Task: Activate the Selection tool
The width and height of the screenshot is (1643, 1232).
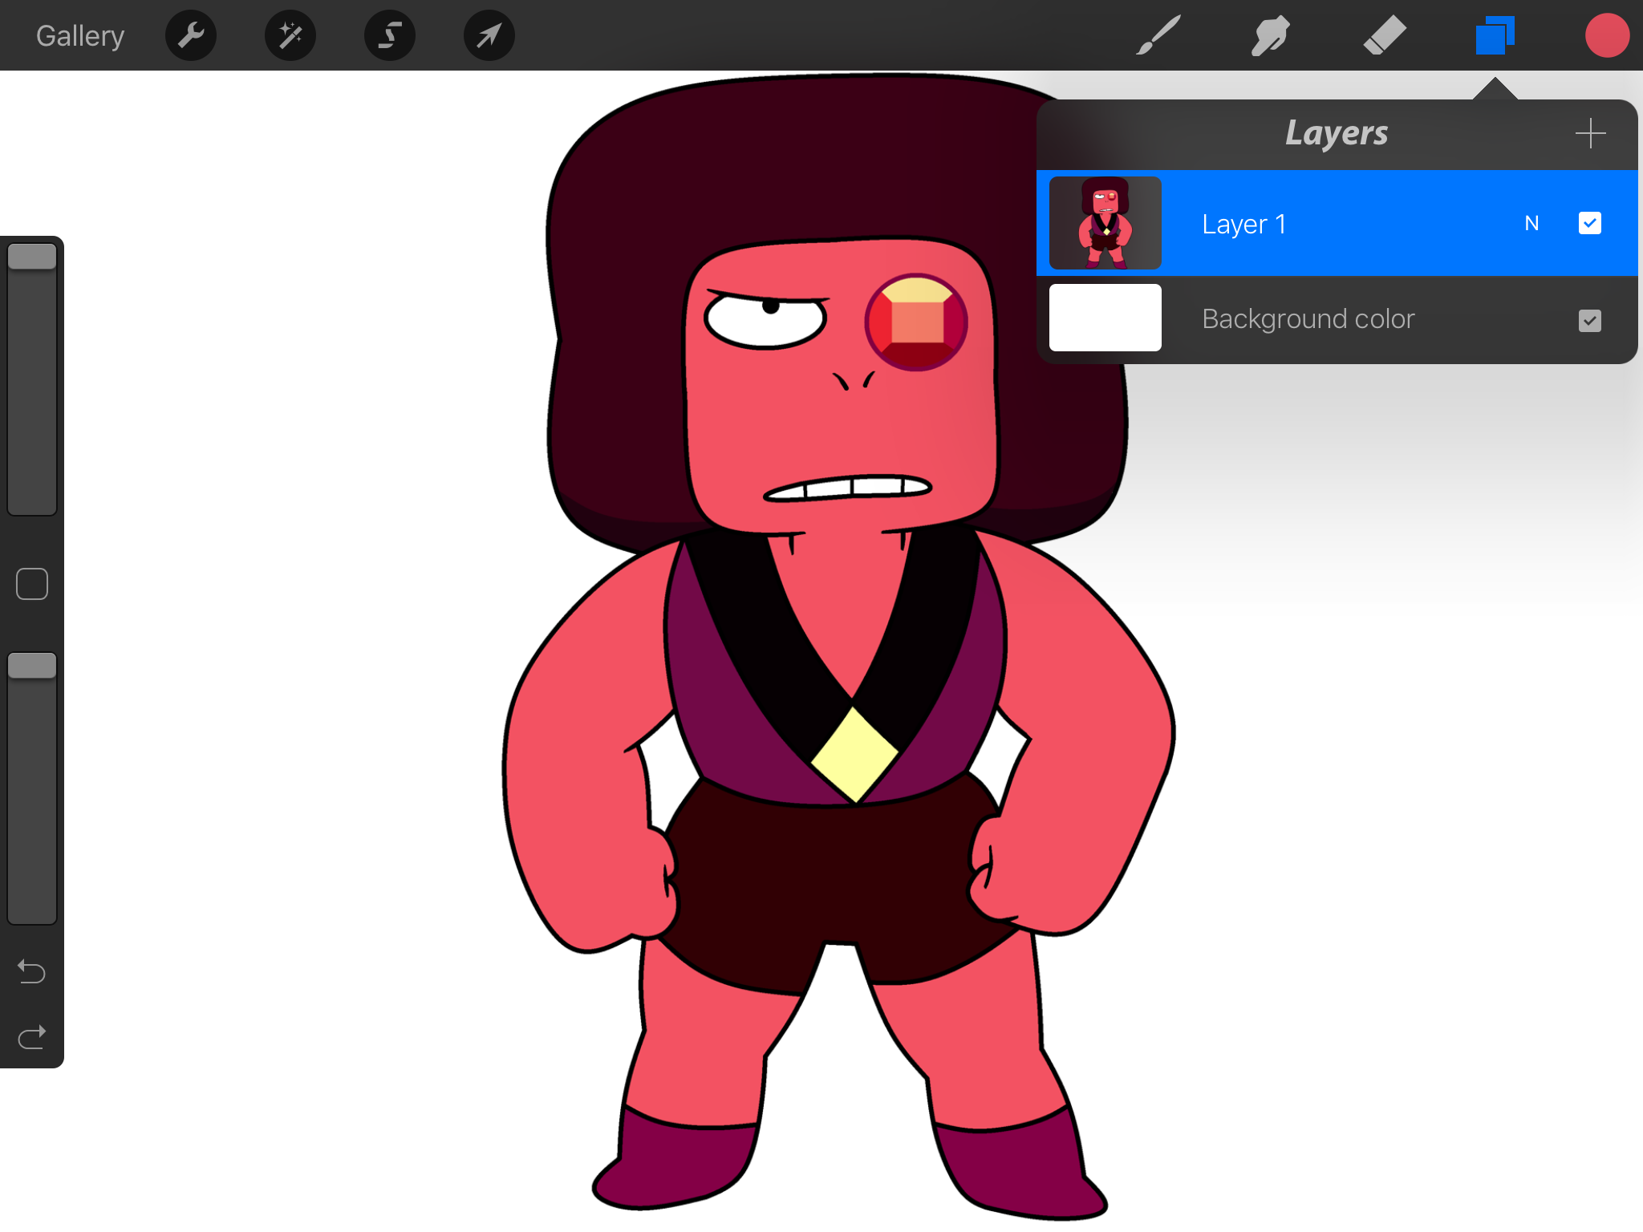Action: click(x=389, y=35)
